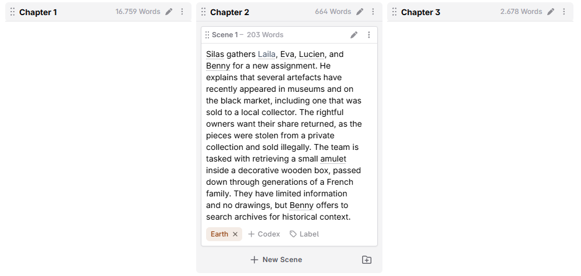Add a Label to Scene 1
This screenshot has height=276, width=581.
pyautogui.click(x=304, y=234)
